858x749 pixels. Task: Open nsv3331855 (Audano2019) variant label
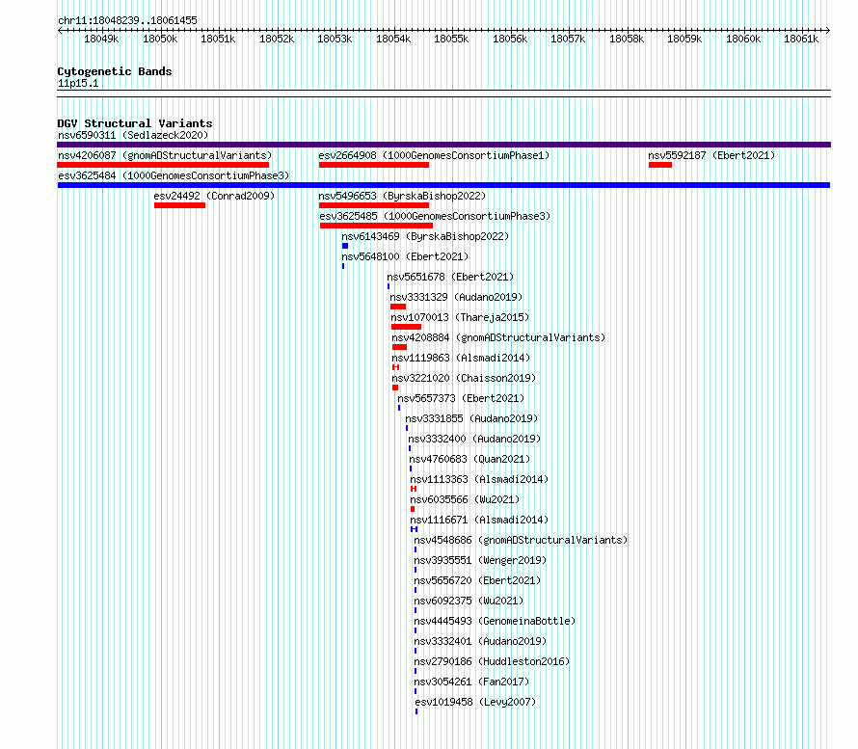471,418
